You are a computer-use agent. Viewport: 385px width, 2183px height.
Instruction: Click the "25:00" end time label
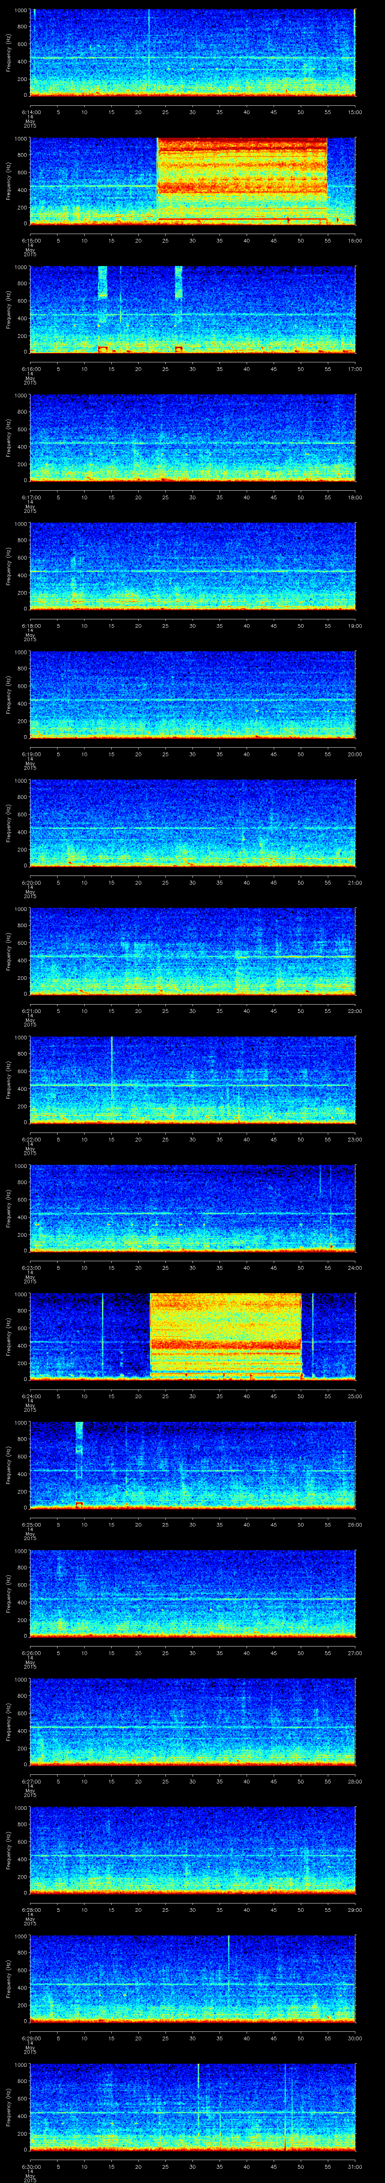click(355, 1397)
